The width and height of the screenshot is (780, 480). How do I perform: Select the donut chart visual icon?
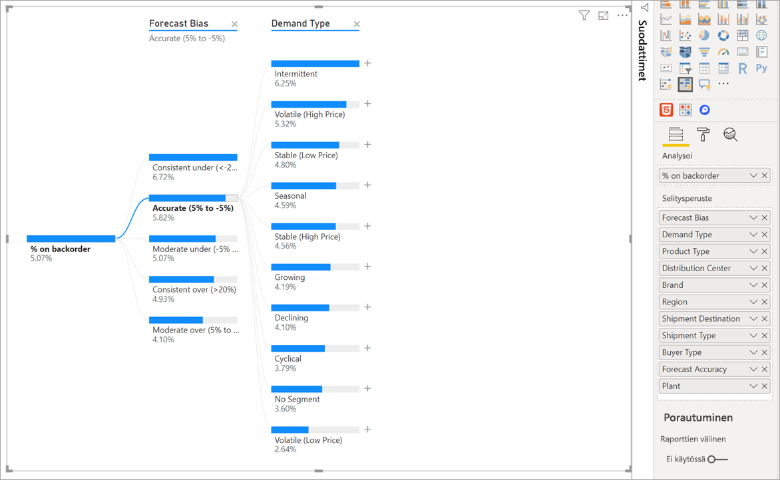pos(723,35)
